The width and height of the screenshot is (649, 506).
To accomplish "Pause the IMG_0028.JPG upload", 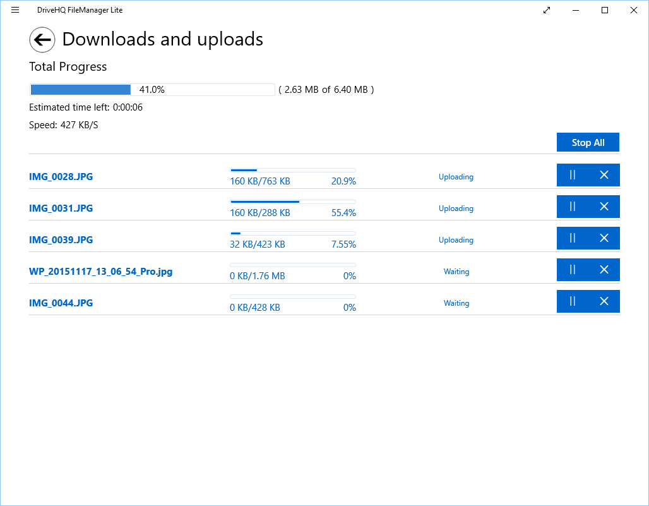I will 572,175.
